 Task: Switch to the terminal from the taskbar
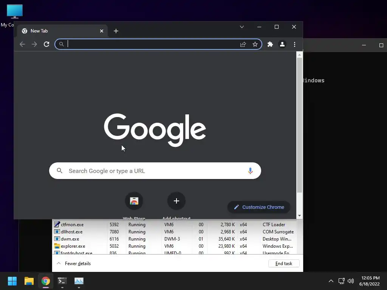coord(62,281)
